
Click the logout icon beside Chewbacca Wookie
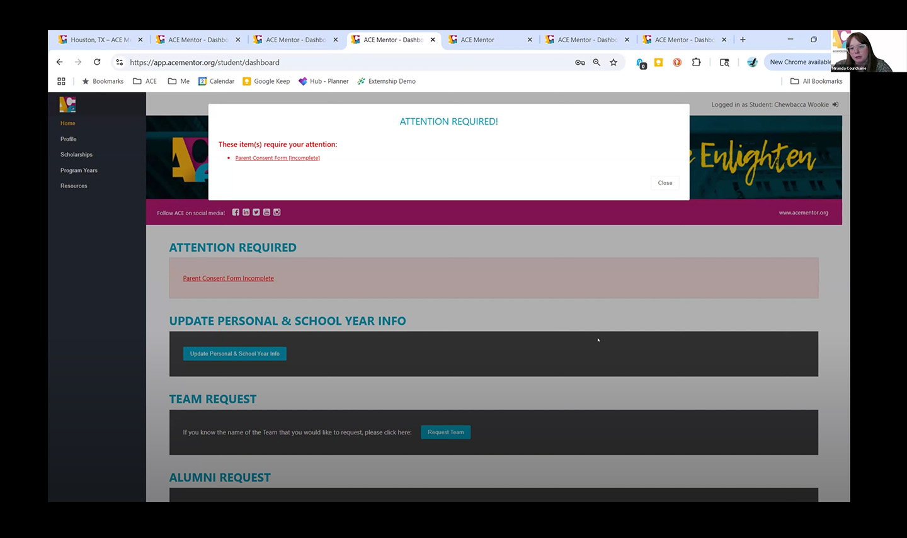835,105
